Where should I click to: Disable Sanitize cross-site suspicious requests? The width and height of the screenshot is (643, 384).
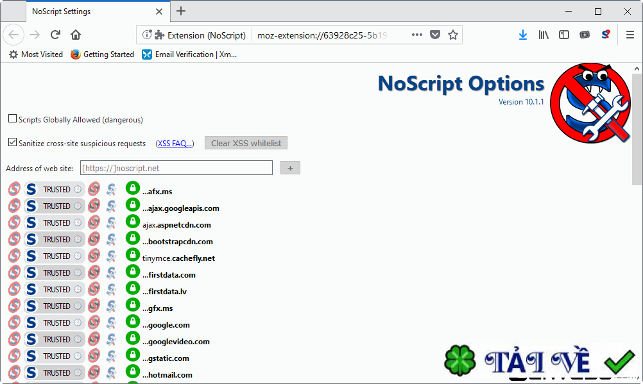[x=12, y=142]
